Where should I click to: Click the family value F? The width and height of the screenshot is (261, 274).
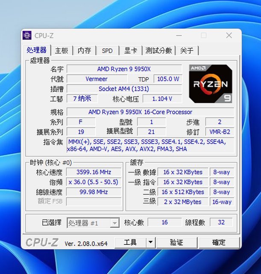click(81, 122)
